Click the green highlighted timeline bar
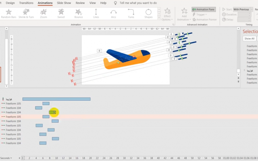The width and height of the screenshot is (258, 161). coord(52,112)
